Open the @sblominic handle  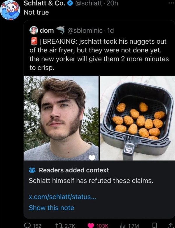click(85, 30)
